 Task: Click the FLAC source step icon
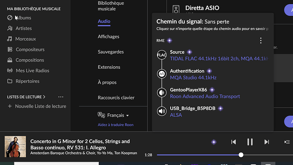coord(162,55)
